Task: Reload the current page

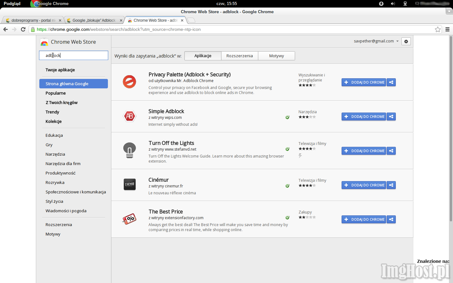Action: (x=23, y=29)
